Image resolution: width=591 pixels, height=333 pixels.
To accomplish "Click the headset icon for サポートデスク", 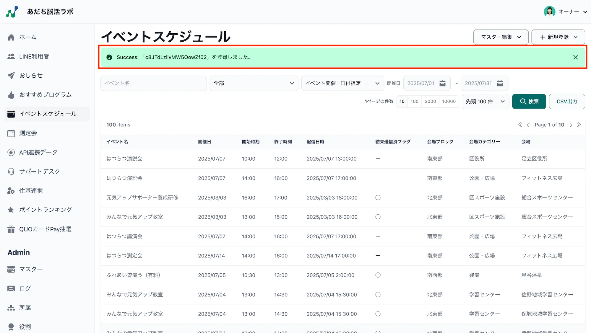I will 11,171.
